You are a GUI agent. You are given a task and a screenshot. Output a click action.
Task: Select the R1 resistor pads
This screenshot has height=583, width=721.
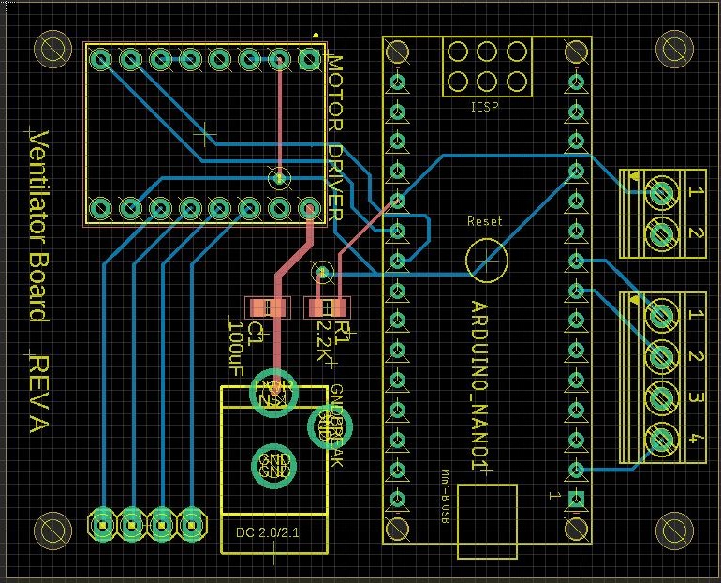(328, 306)
